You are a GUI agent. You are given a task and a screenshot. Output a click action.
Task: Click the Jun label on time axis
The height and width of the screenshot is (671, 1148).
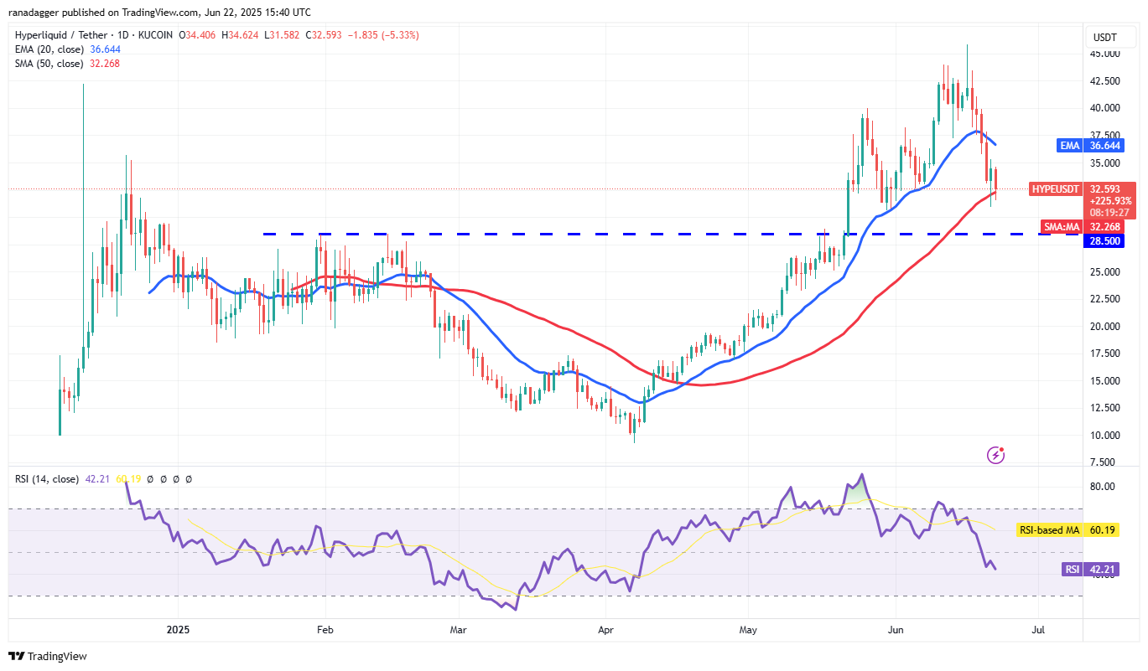pos(896,628)
